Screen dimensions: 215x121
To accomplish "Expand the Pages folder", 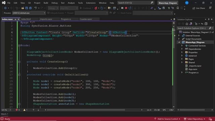I will click(x=182, y=59).
